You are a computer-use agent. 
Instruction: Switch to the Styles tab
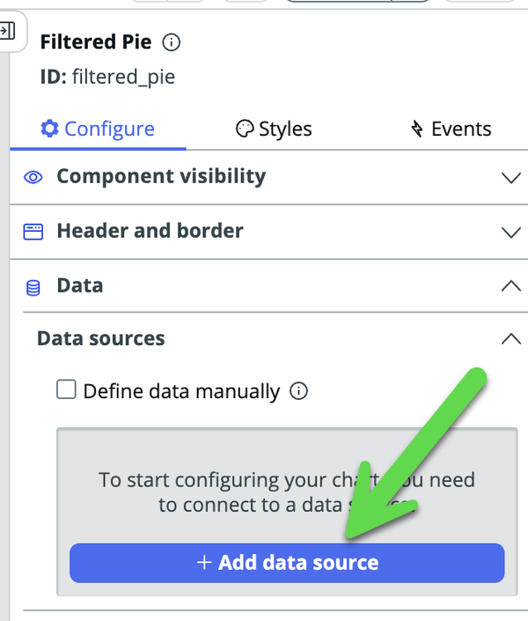(x=274, y=129)
